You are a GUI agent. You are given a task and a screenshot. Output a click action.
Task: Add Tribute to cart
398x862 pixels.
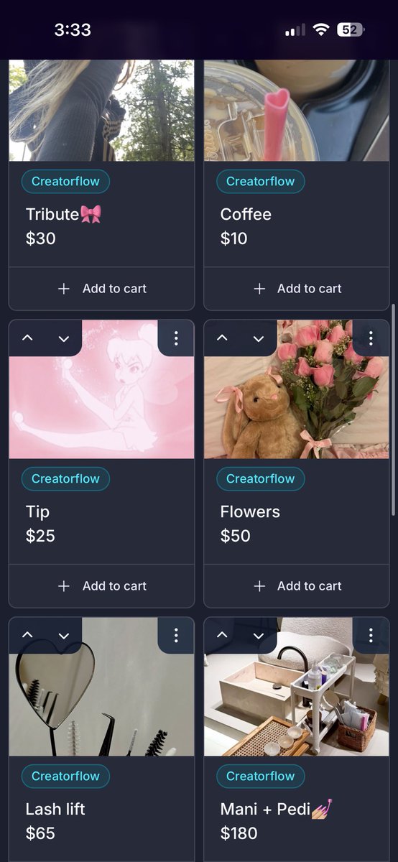click(101, 289)
